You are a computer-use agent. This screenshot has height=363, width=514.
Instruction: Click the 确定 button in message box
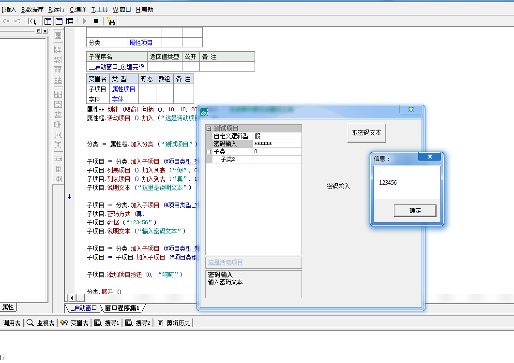415,211
